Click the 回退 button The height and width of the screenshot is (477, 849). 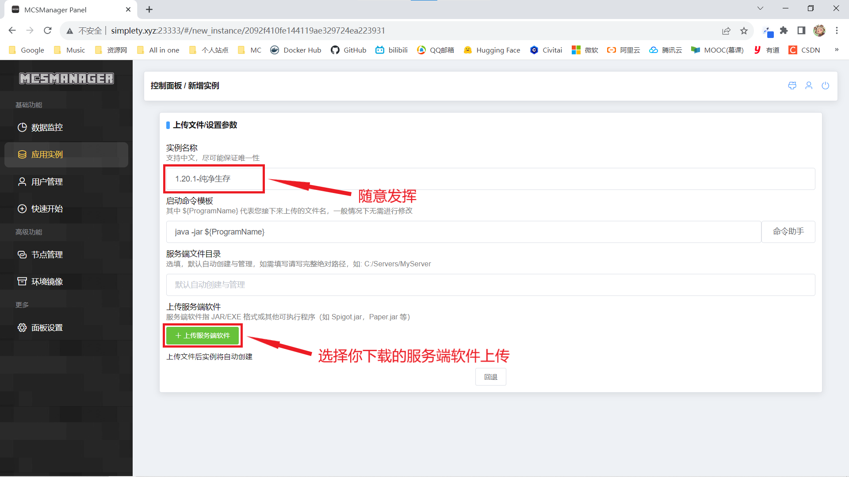[490, 377]
